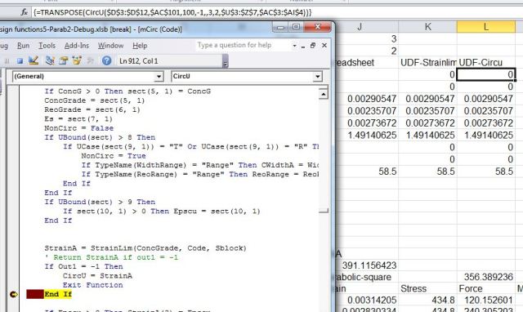The image size is (523, 312).
Task: Click the CircU = StrainA code line
Action: coord(97,276)
